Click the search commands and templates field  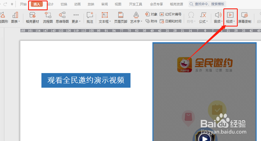coord(208,4)
